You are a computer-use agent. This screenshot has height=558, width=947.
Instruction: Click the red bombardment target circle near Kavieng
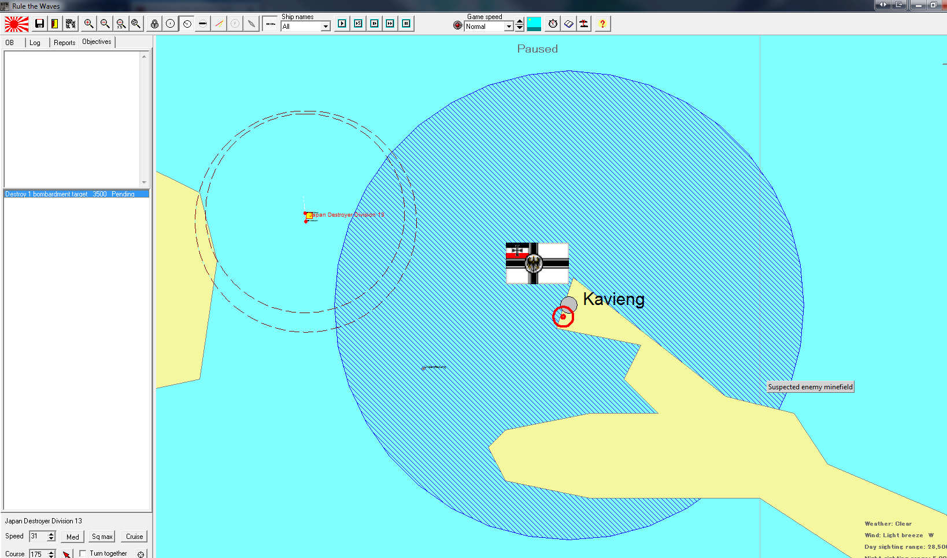[563, 317]
